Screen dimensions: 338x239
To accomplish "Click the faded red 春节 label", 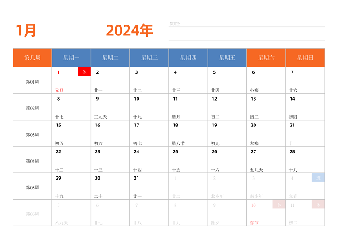I will coord(254,223).
